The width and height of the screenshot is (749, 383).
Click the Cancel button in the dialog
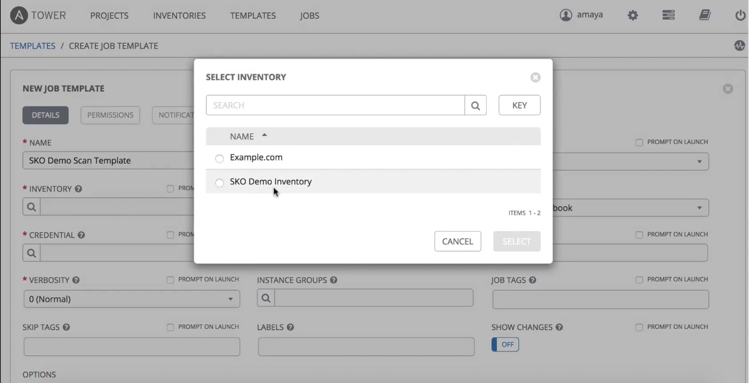coord(458,242)
